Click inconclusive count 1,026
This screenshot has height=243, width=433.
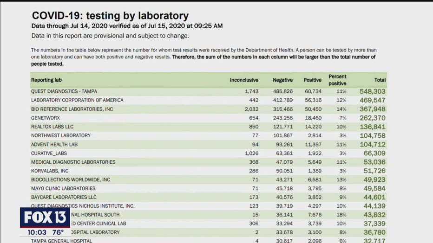251,153
